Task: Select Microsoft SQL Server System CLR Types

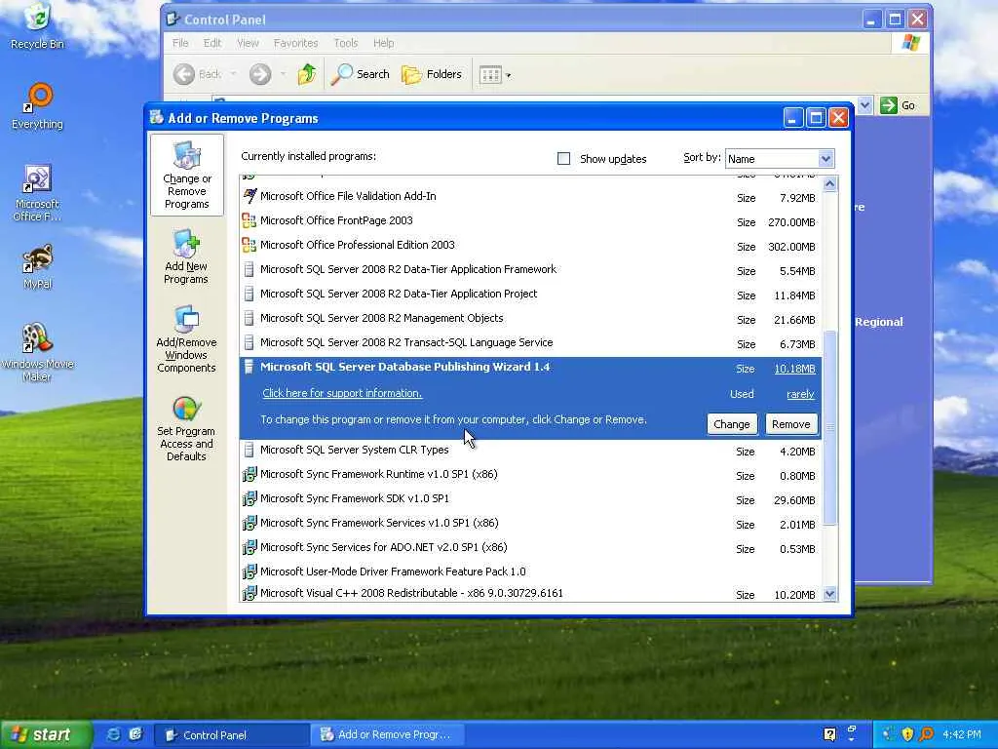Action: pos(531,451)
